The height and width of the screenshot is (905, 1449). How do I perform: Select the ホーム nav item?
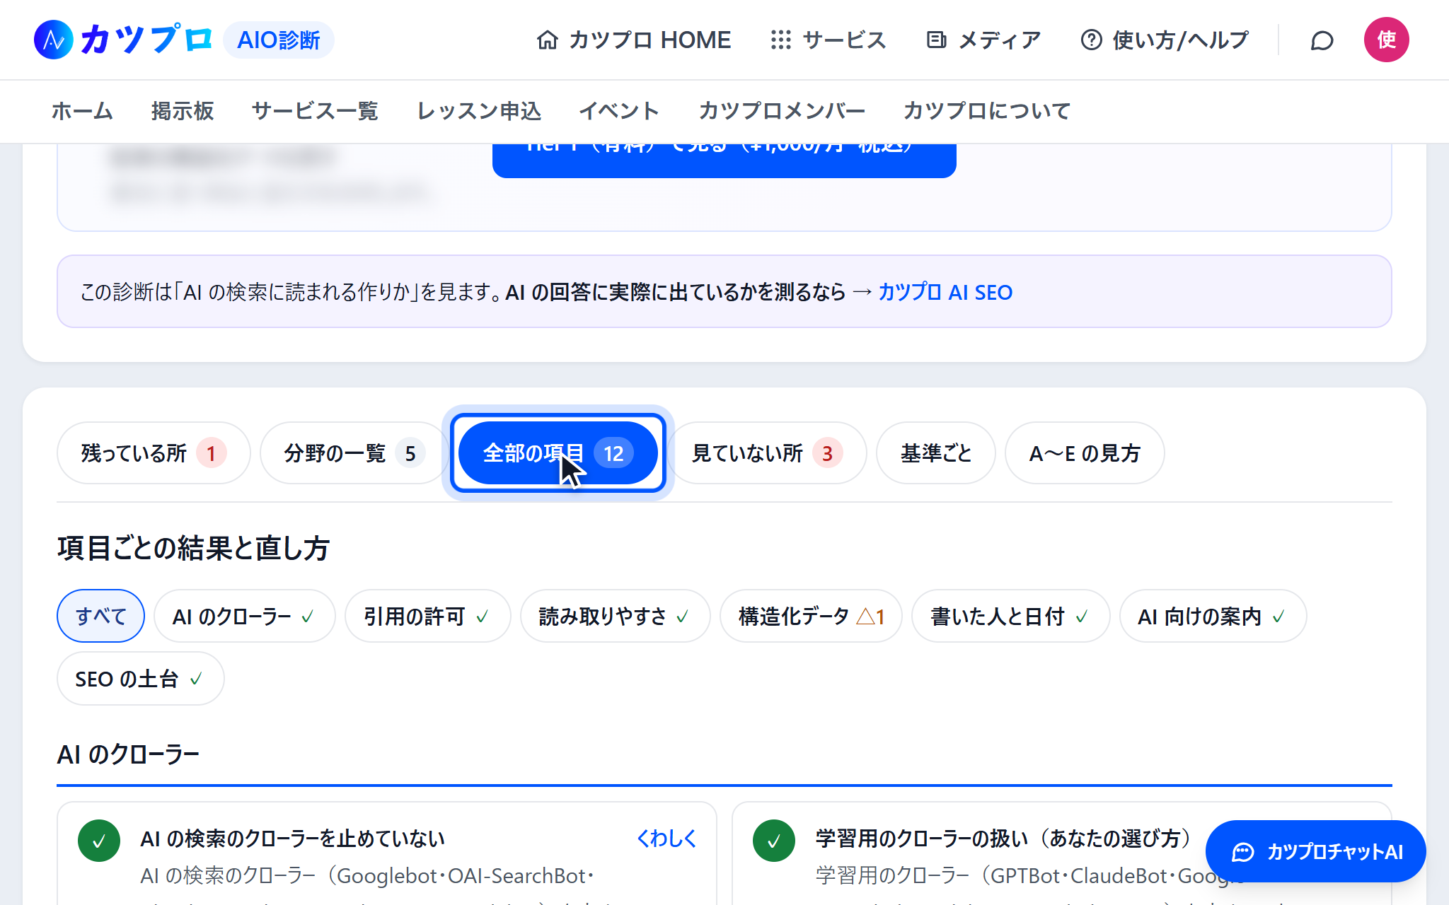pos(82,111)
